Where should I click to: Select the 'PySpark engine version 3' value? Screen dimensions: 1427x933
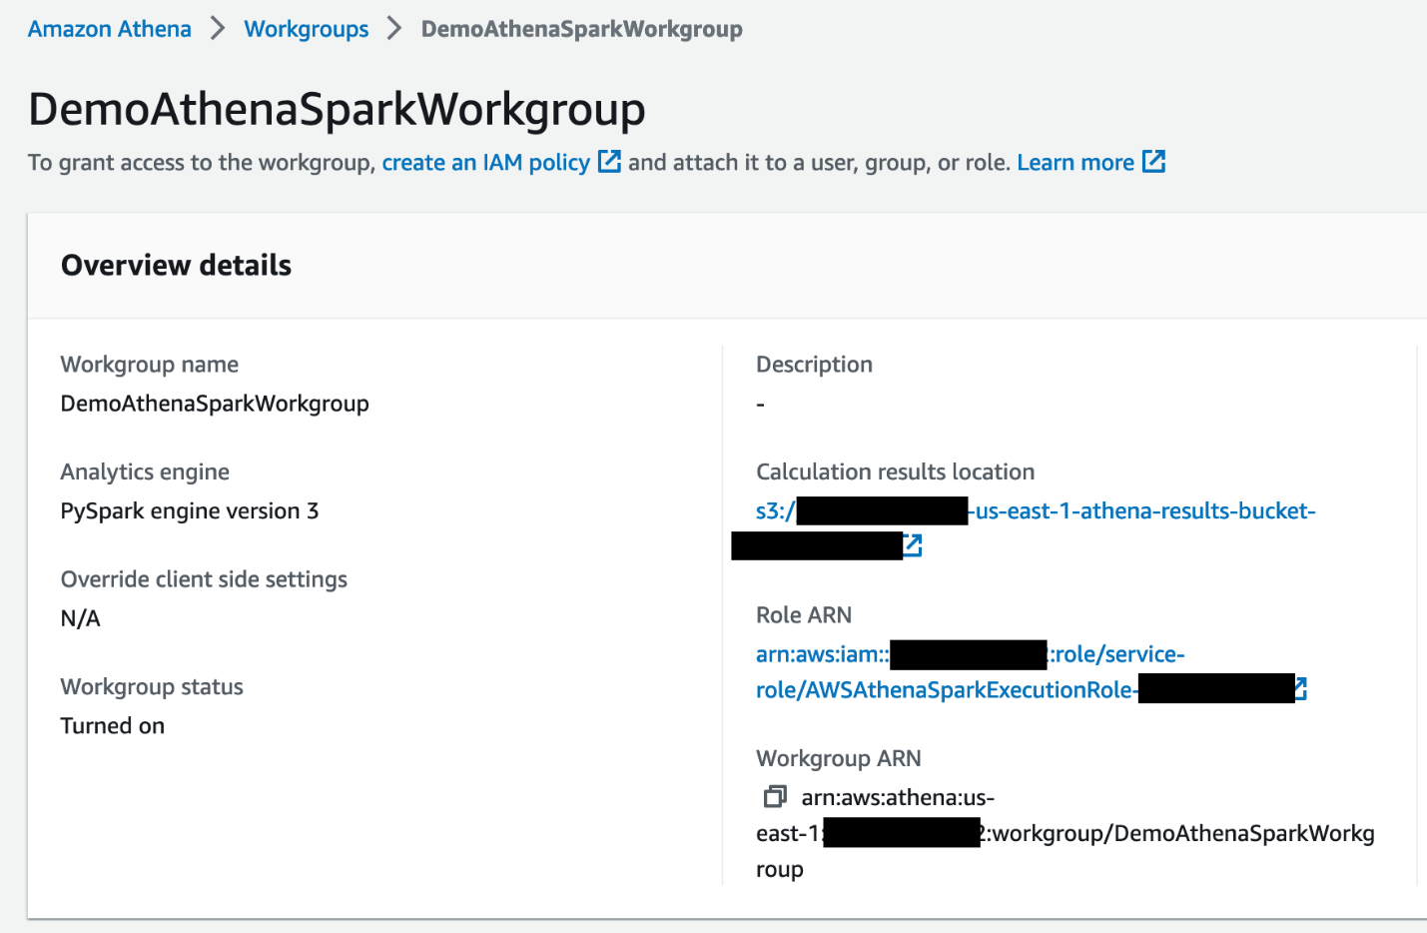(190, 511)
